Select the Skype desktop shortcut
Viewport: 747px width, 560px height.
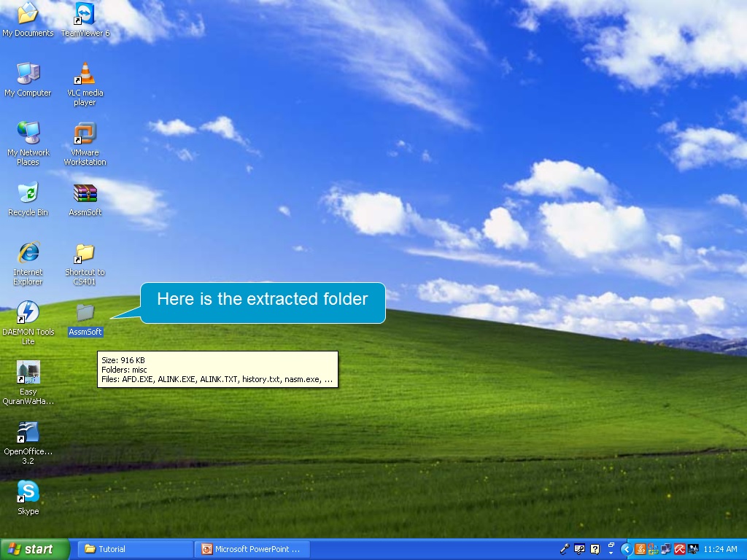tap(28, 497)
